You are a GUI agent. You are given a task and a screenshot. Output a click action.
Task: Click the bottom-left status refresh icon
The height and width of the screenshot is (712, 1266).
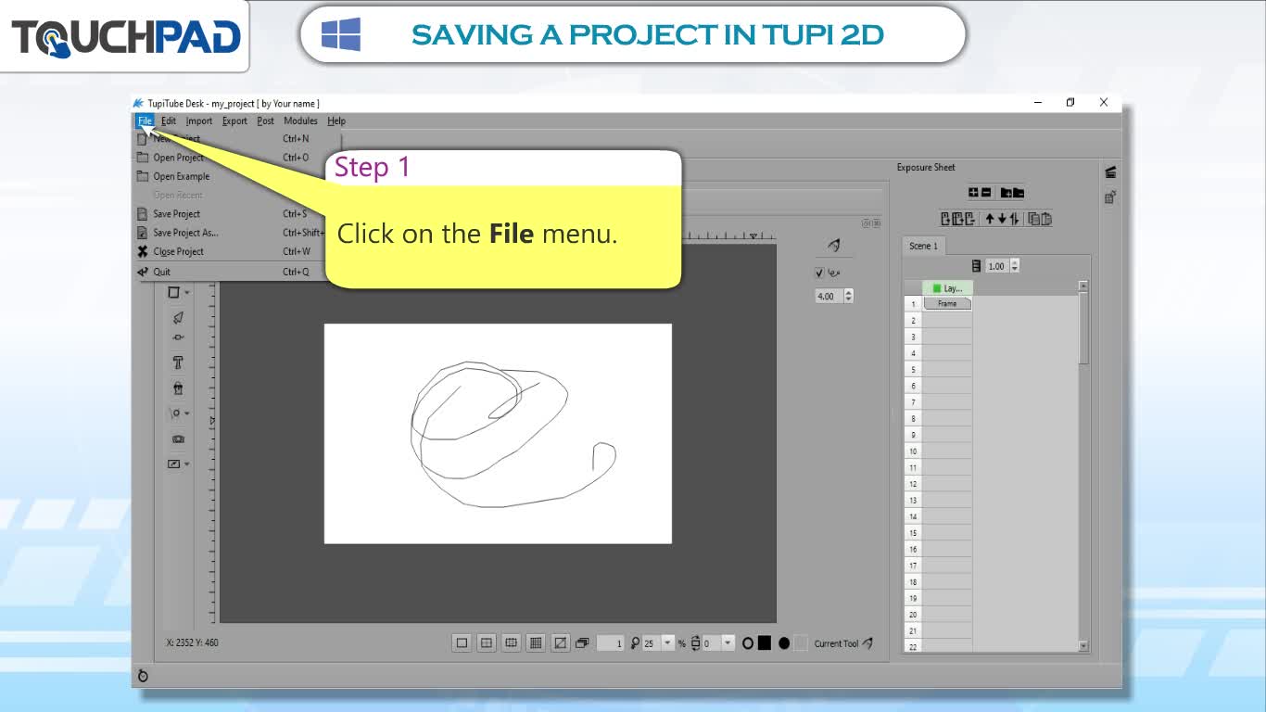[x=143, y=676]
